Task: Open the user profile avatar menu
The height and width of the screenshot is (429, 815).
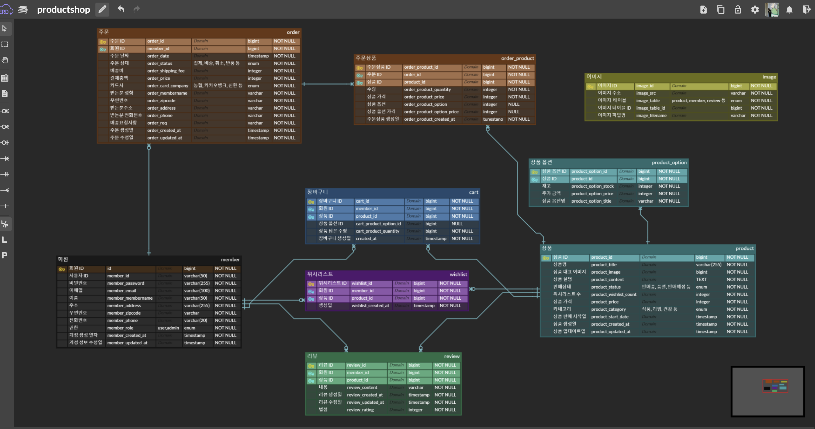Action: point(772,10)
